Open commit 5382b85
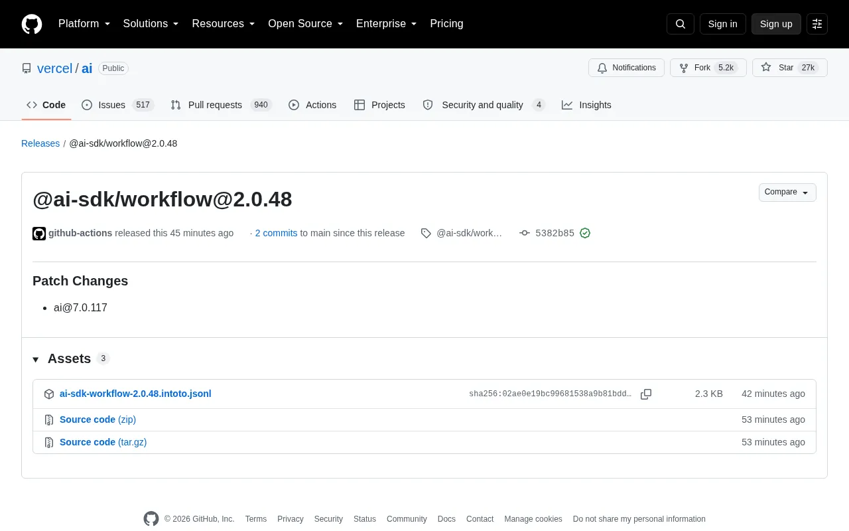Viewport: 849px width, 531px height. pos(555,233)
